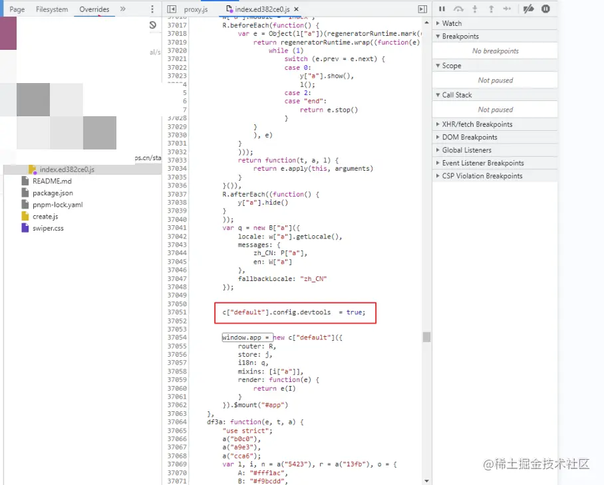The image size is (604, 485).
Task: Expand Event Listener Breakpoints section
Action: pyautogui.click(x=495, y=163)
